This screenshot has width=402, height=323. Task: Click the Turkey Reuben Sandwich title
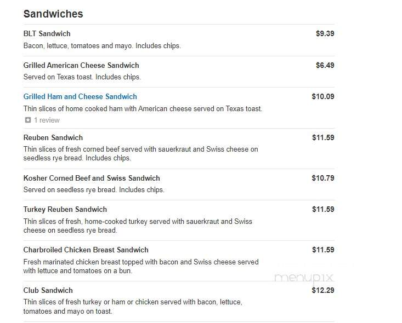point(65,209)
